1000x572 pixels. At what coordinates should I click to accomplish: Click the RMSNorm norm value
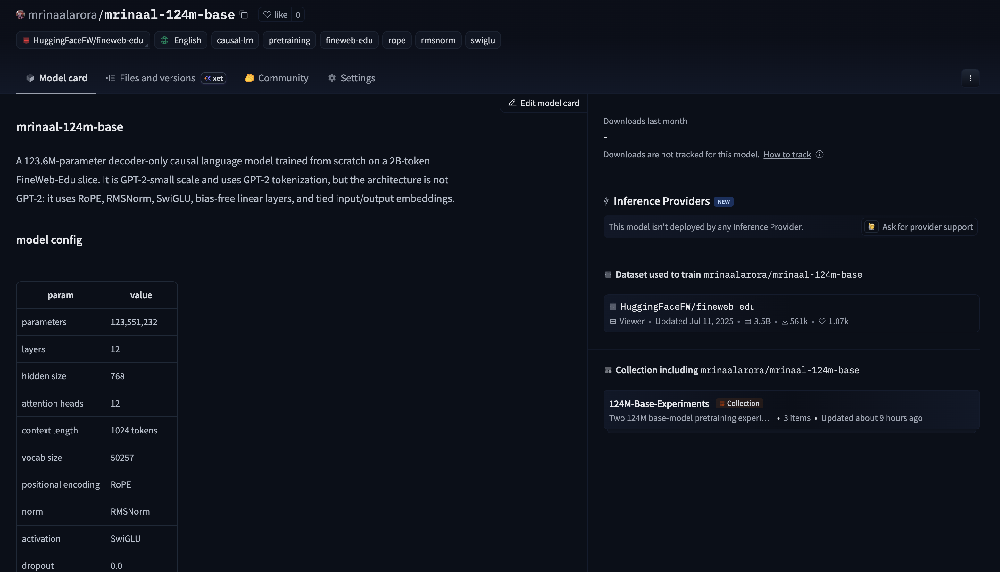click(x=130, y=511)
